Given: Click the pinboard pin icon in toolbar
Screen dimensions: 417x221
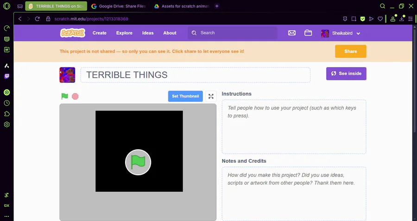Looking at the screenshot, I should pos(345,19).
